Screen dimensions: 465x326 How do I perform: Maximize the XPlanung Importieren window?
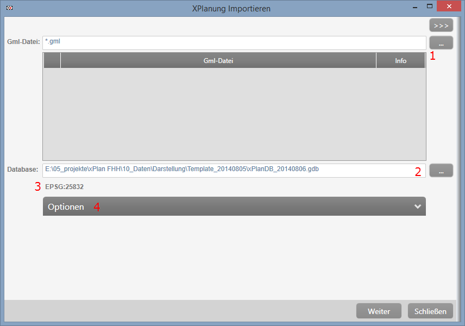[x=430, y=7]
